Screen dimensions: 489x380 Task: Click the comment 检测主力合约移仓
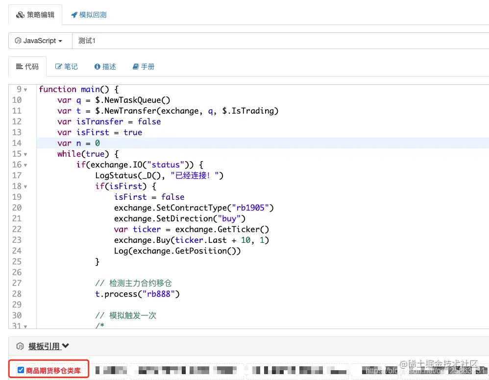click(133, 283)
